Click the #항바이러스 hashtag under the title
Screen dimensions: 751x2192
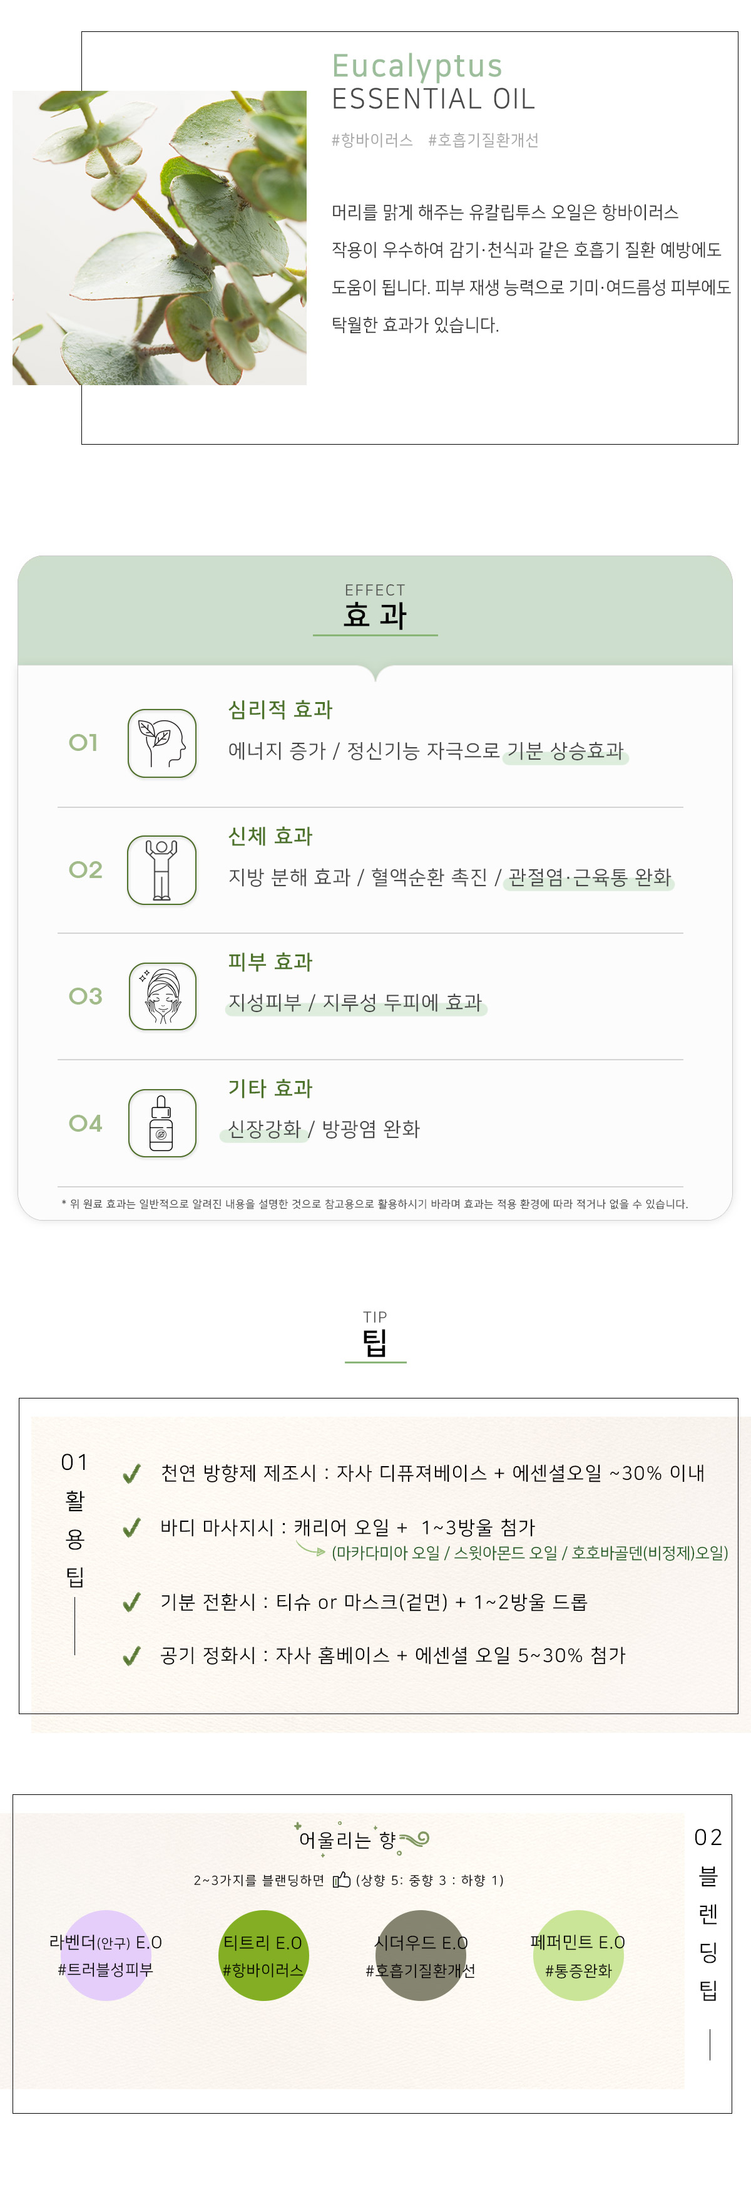[372, 140]
